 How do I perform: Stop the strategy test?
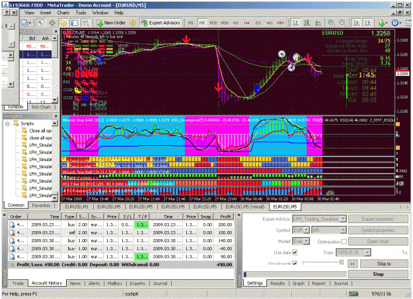click(378, 275)
